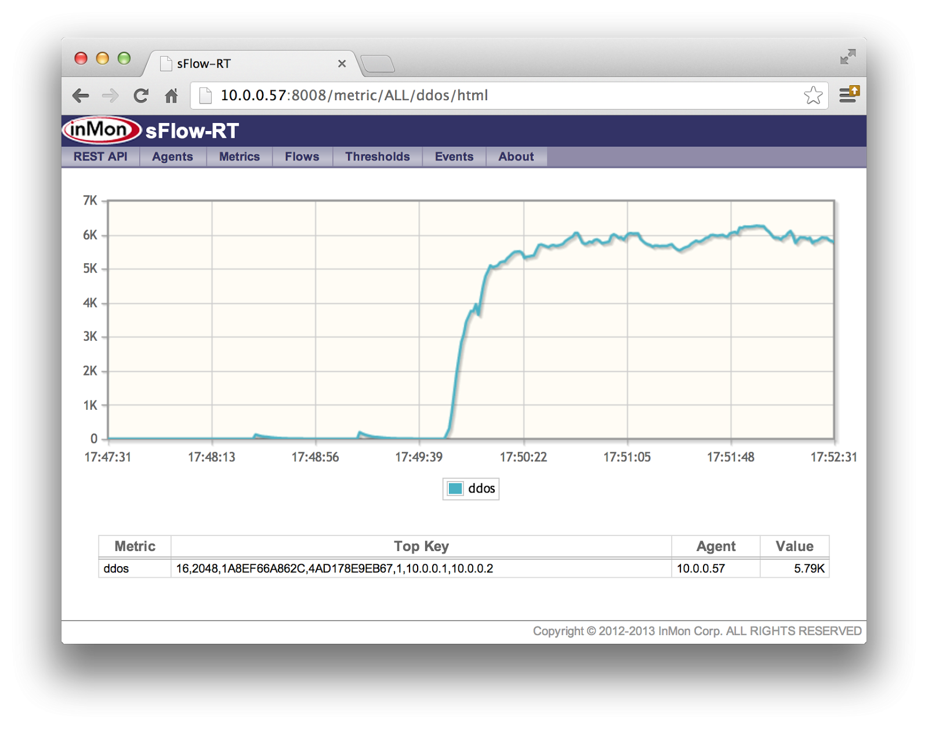Viewport: 928px width, 729px height.
Task: Click the Value column header
Action: [795, 546]
